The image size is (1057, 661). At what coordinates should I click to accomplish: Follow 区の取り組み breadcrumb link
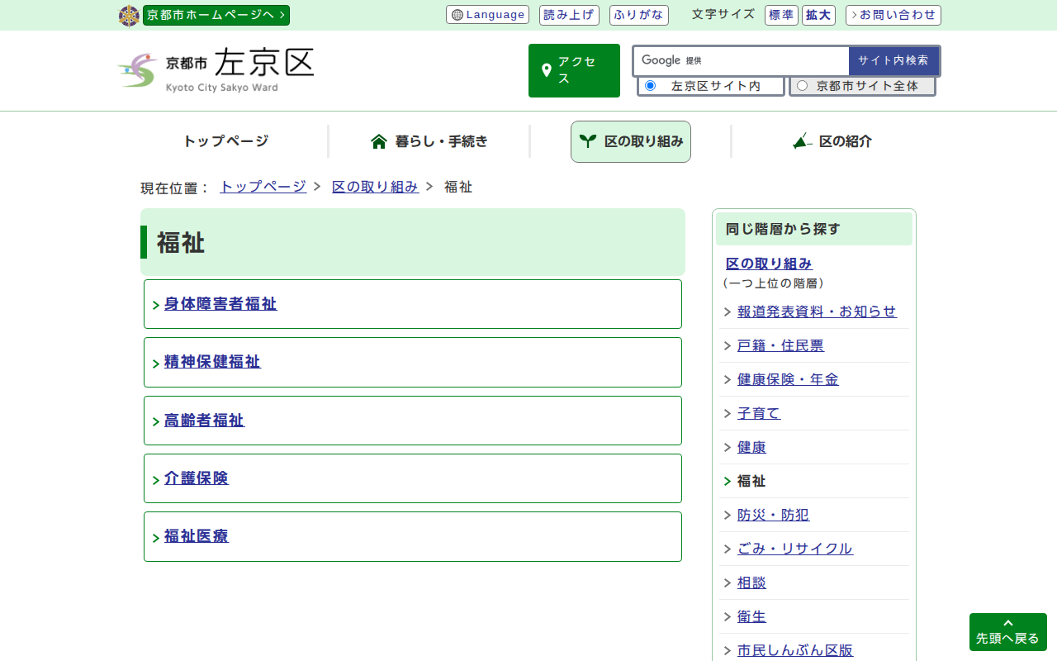click(x=375, y=187)
